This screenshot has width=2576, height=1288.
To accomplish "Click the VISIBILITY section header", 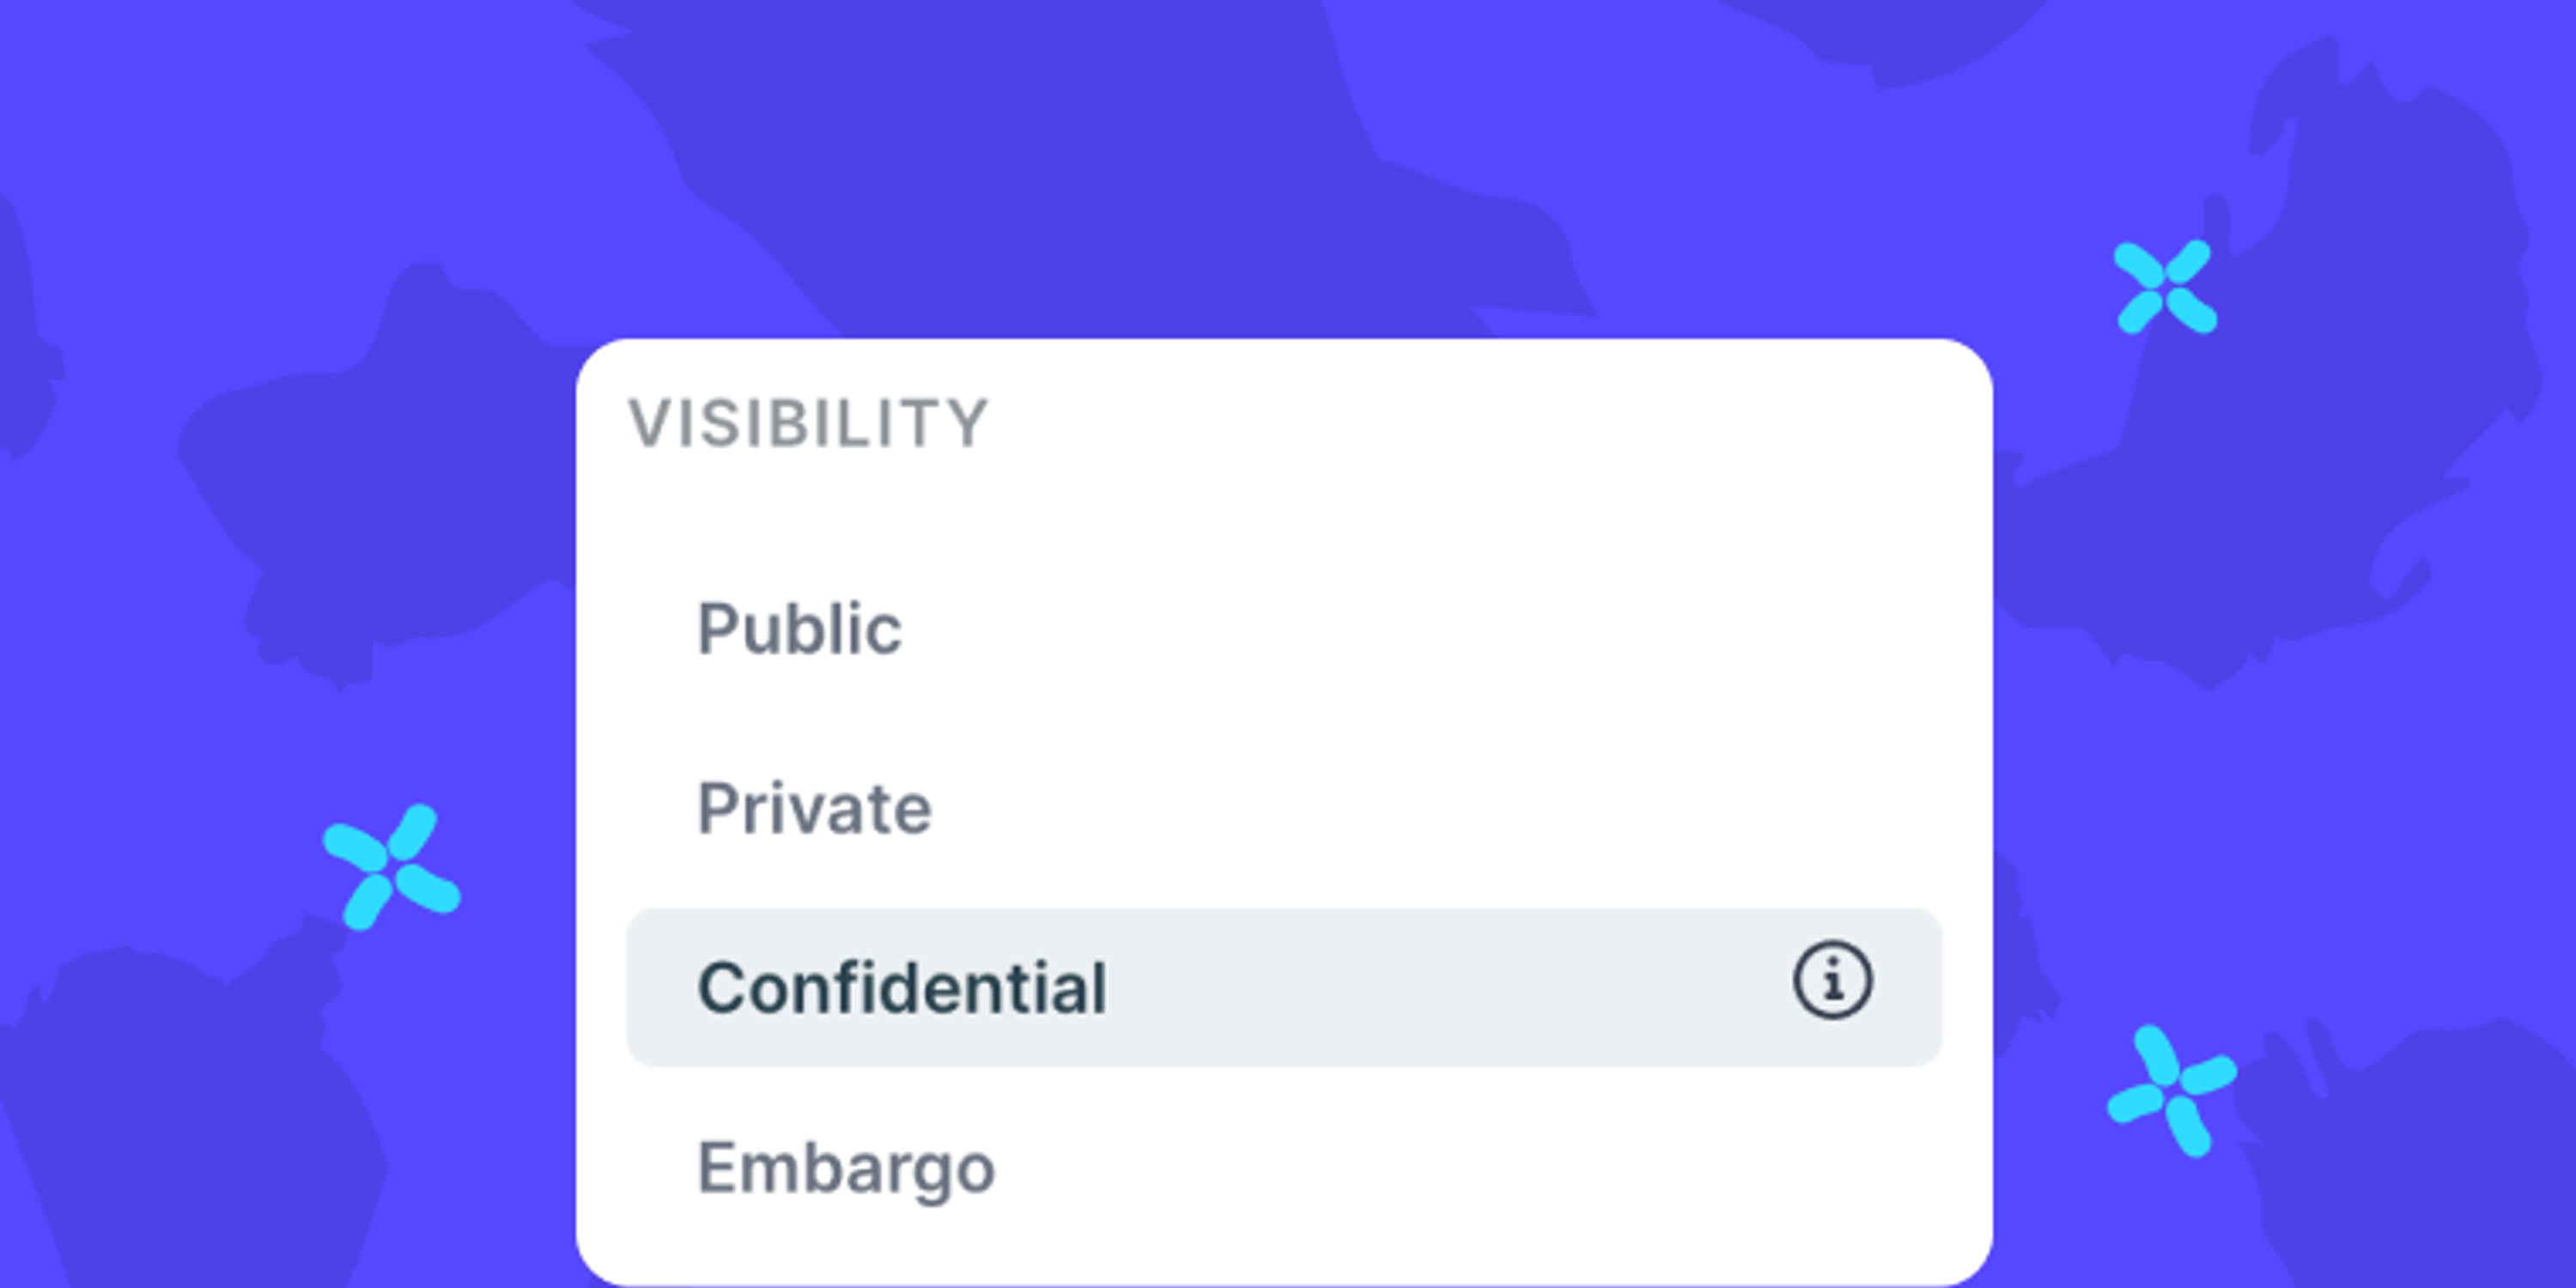I will pos(808,423).
